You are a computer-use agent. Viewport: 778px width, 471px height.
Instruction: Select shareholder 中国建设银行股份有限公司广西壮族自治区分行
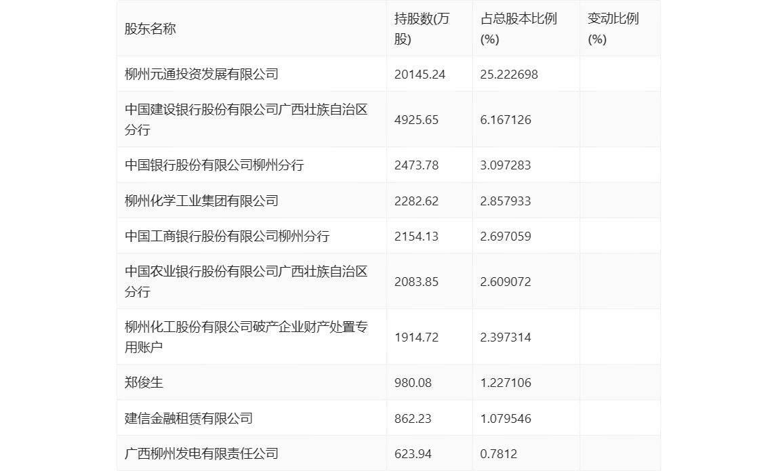pos(246,119)
